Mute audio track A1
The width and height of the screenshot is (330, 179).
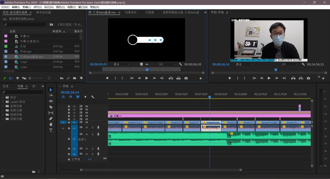(87, 128)
